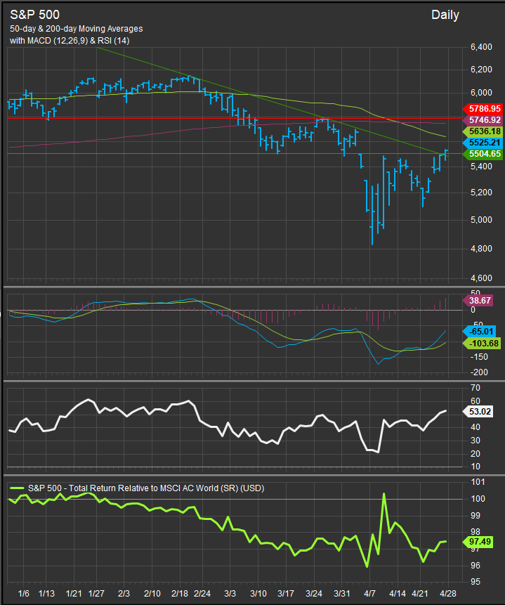Click the MACD histogram 38.67 value tag

(481, 299)
